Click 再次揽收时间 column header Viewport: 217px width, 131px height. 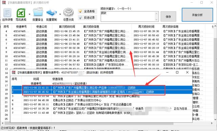tap(146, 26)
